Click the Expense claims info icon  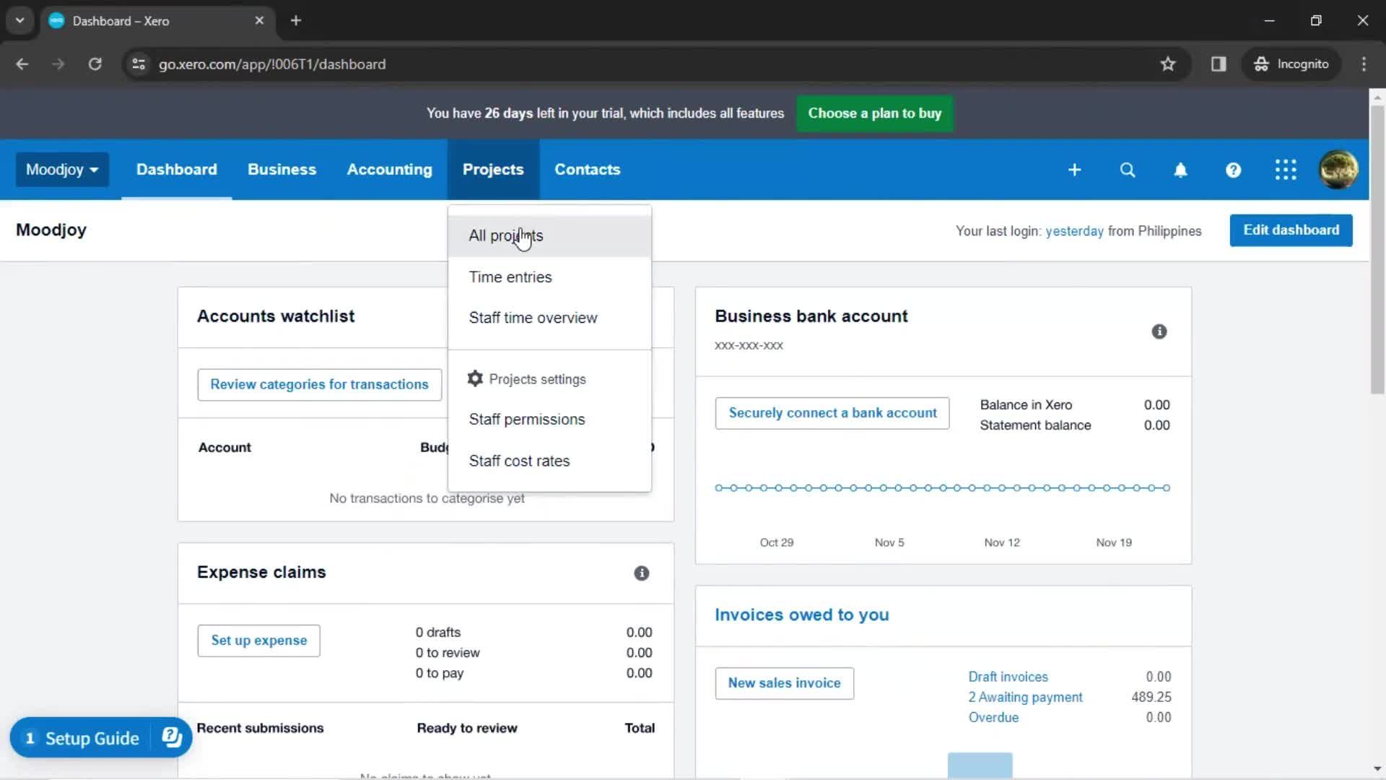(x=641, y=573)
